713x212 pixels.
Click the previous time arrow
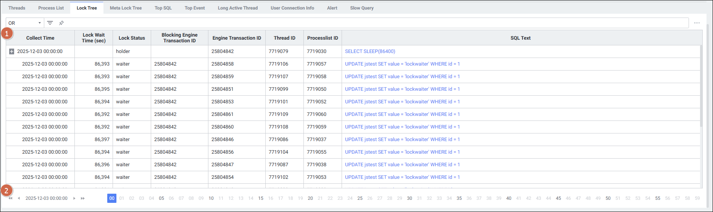(x=19, y=198)
